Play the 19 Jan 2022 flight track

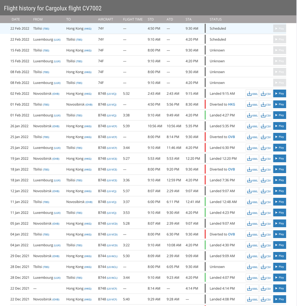[280, 158]
